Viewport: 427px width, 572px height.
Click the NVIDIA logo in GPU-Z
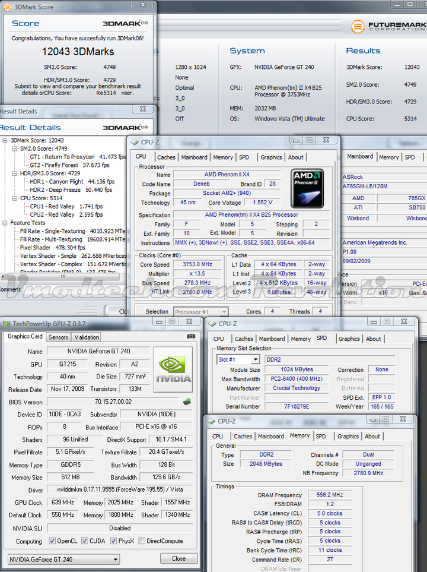pyautogui.click(x=173, y=369)
